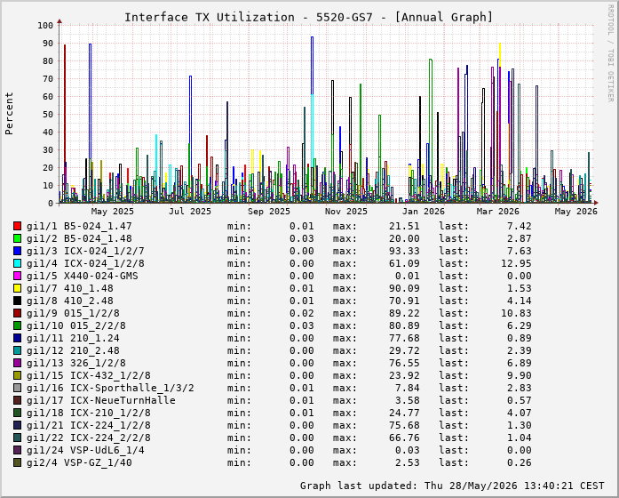This screenshot has width=619, height=498.
Task: Click the green swatch for gi1/2 B5-024_1.48
Action: coord(17,238)
